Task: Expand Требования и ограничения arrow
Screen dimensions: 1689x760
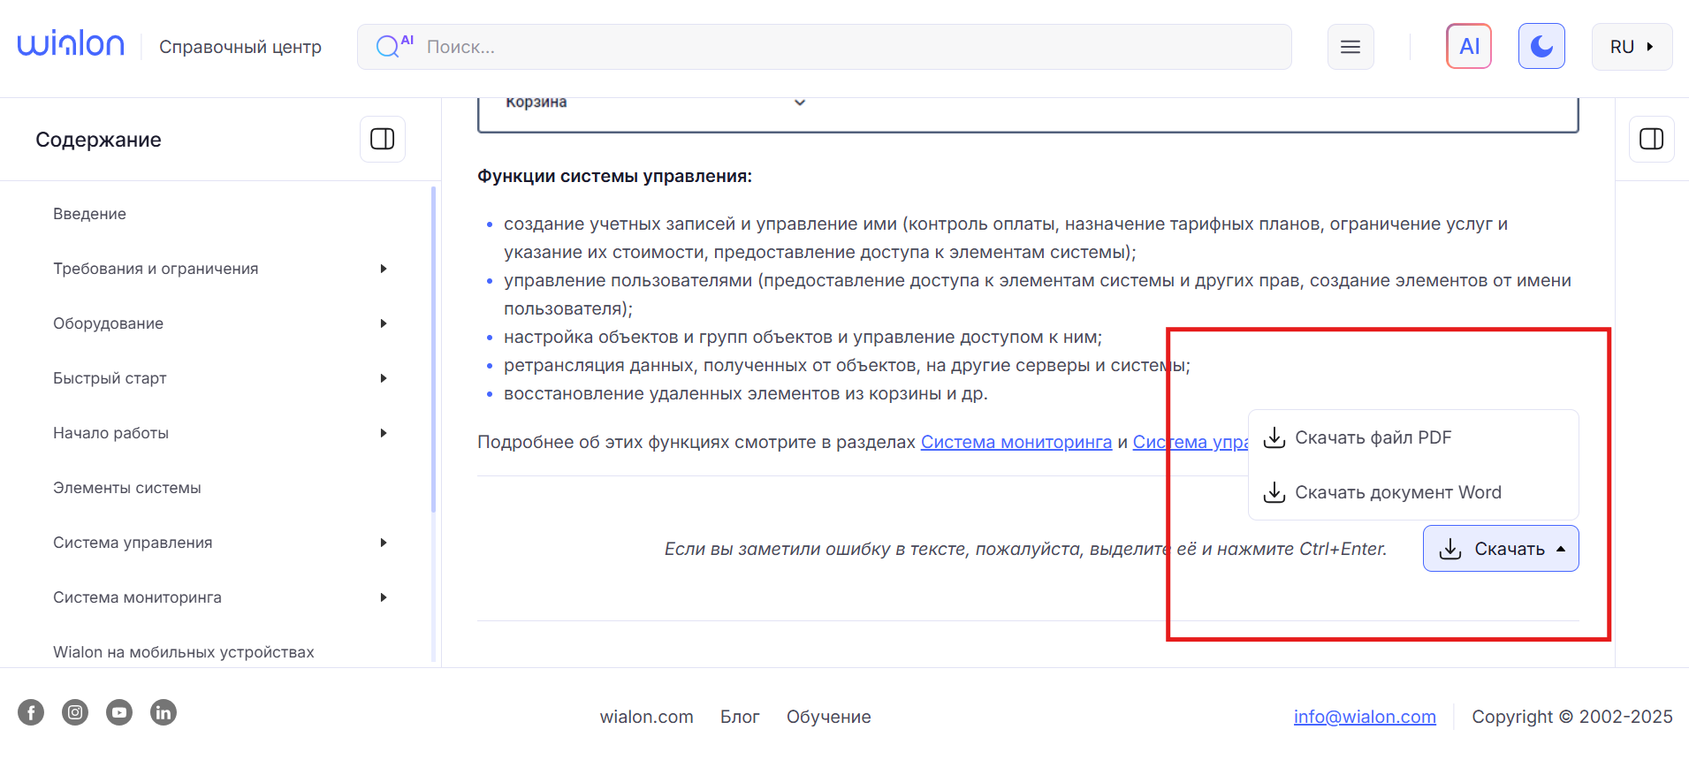Action: coord(384,269)
